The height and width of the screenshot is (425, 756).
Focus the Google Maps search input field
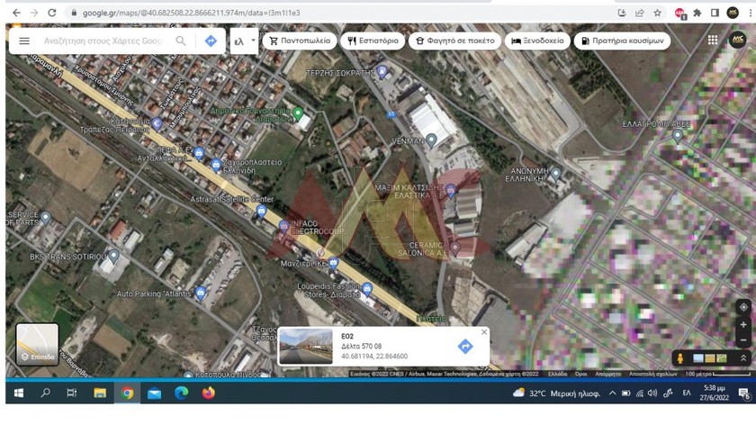coord(103,41)
